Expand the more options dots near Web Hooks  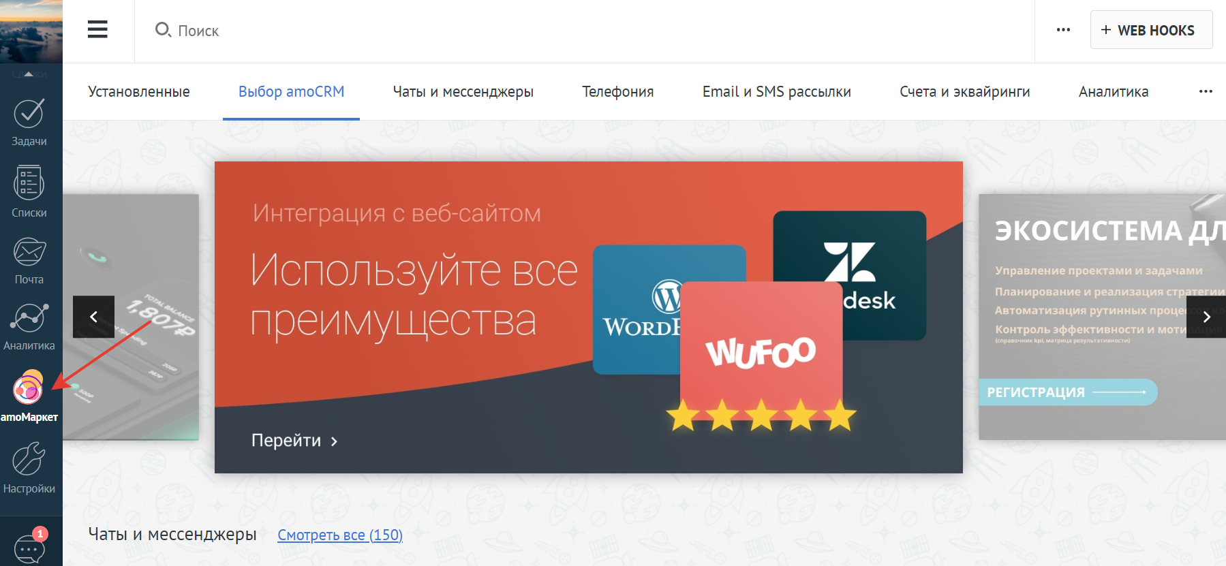pyautogui.click(x=1063, y=30)
